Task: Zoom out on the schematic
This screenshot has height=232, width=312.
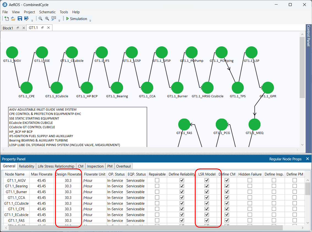Action: pos(40,18)
